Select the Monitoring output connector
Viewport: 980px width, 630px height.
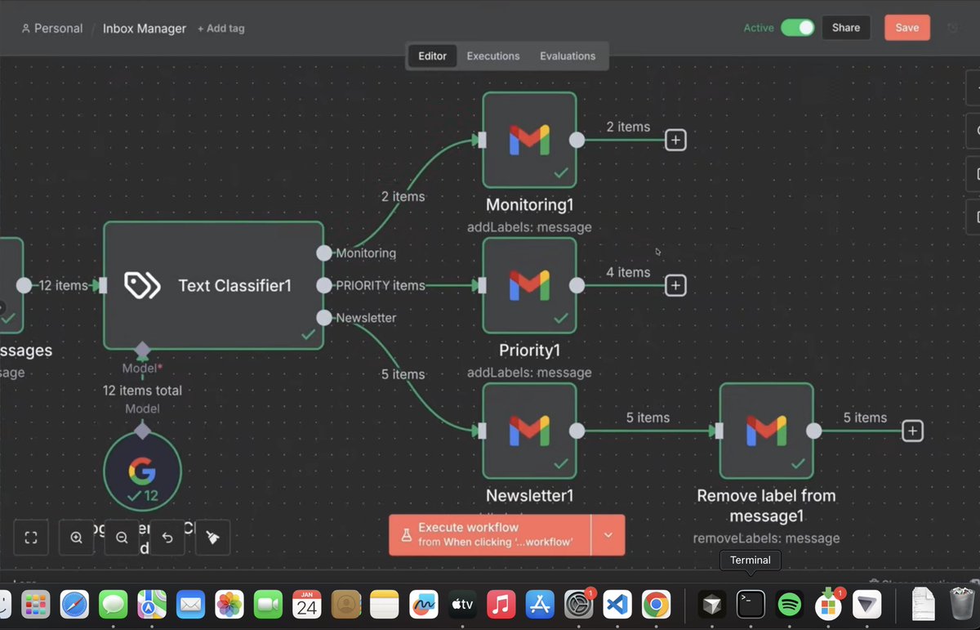(324, 252)
